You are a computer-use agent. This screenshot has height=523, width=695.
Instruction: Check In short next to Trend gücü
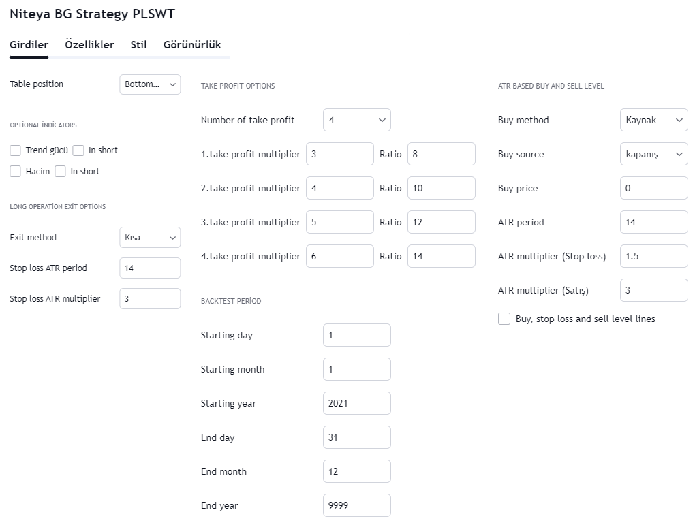pyautogui.click(x=78, y=150)
